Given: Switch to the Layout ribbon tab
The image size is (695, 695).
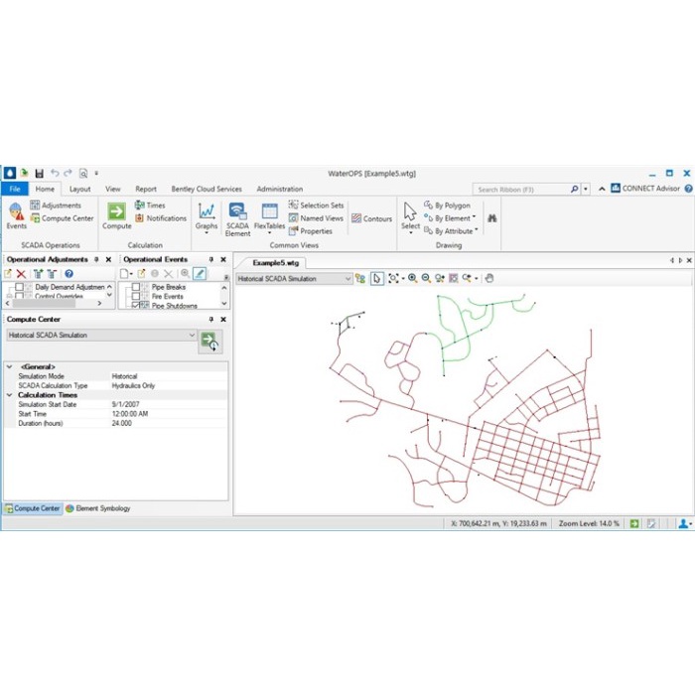Looking at the screenshot, I should 79,189.
